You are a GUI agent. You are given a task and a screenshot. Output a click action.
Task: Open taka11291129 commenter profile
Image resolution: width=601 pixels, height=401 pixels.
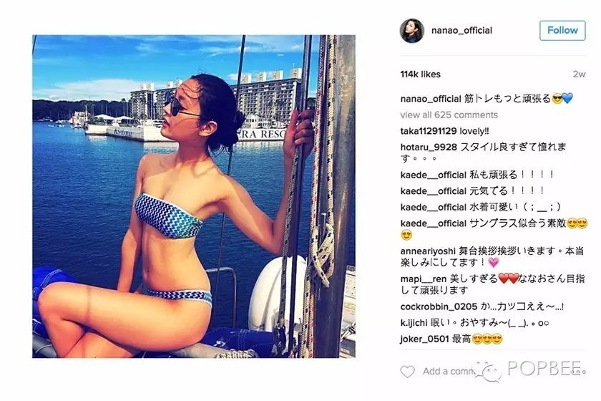coord(428,131)
